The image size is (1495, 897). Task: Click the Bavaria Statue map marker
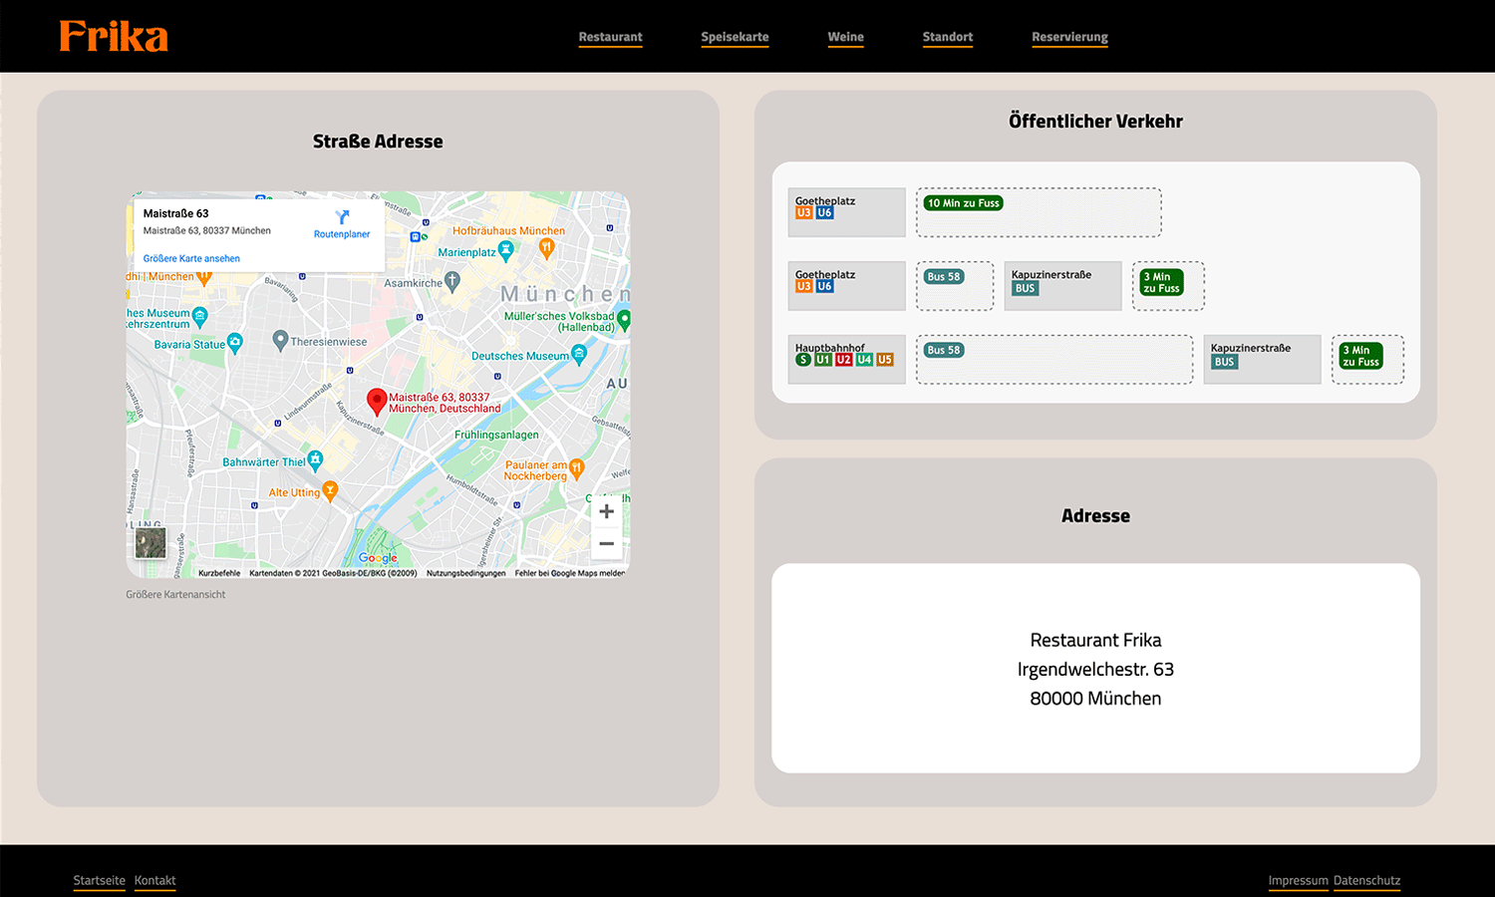tap(235, 343)
